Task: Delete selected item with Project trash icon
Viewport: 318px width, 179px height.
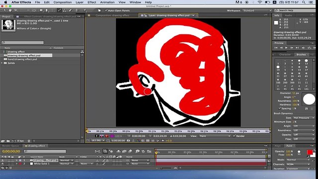Action: coord(29,141)
